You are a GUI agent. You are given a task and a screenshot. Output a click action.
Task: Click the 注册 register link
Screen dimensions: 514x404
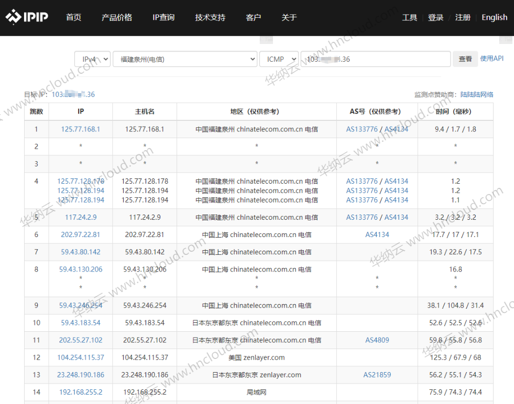[463, 17]
